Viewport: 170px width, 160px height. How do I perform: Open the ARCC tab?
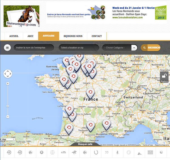pos(31,36)
